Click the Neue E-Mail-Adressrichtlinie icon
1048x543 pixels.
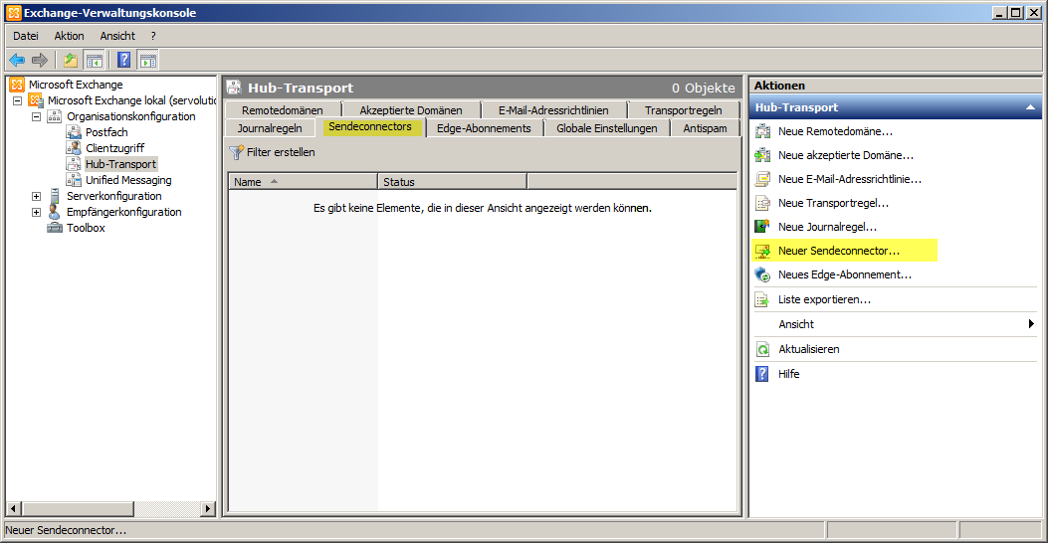tap(762, 179)
